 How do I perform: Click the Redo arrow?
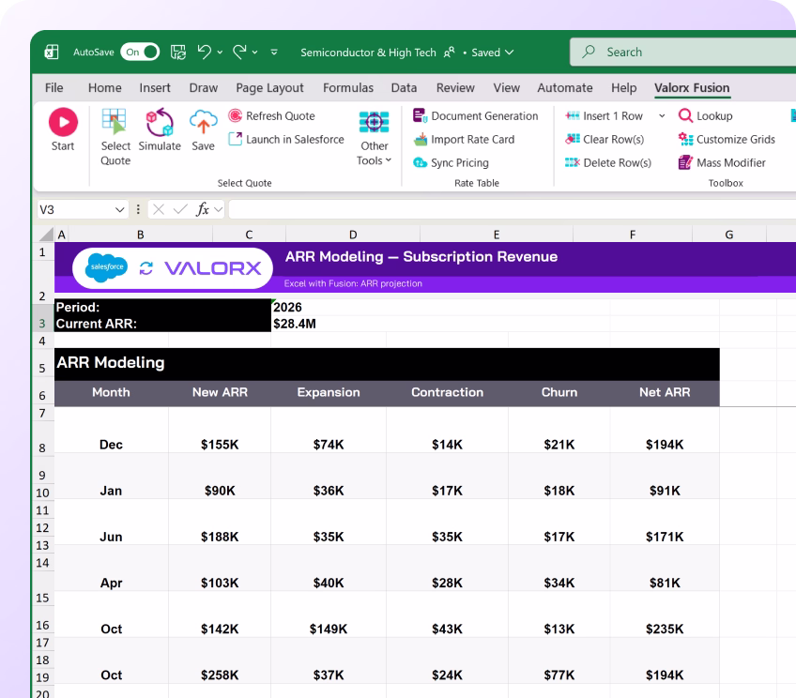coord(239,52)
